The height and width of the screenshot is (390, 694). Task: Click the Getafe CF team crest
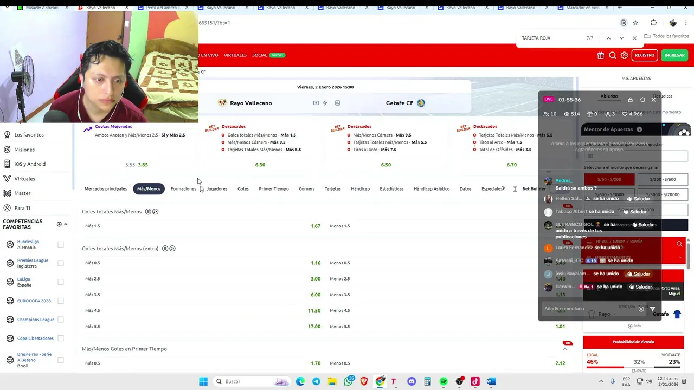(x=421, y=103)
